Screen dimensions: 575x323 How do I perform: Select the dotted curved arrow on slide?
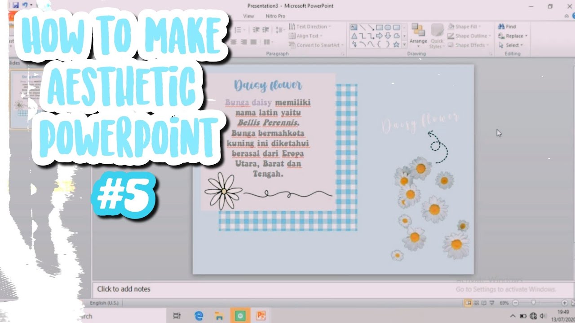point(438,146)
